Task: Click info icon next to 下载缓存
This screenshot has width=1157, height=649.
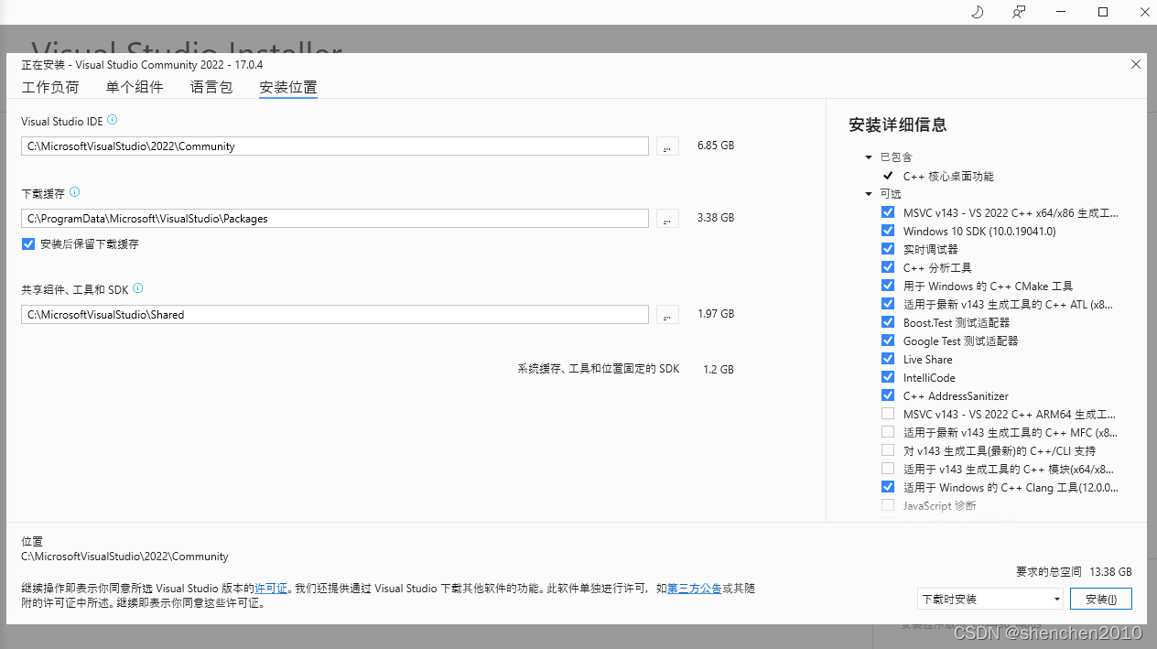Action: click(x=75, y=192)
